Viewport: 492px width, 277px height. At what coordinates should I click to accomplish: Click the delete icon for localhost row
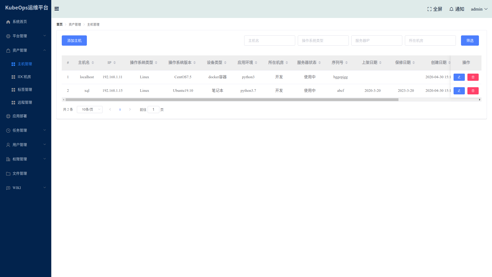pos(473,77)
